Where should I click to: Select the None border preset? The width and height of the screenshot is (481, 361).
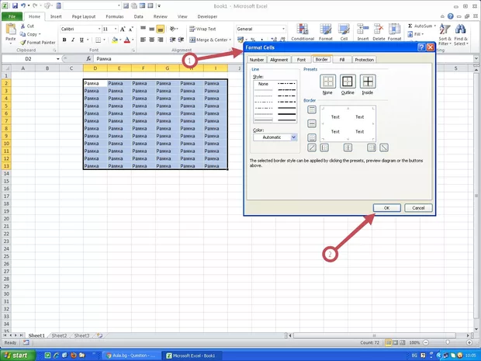pos(328,82)
